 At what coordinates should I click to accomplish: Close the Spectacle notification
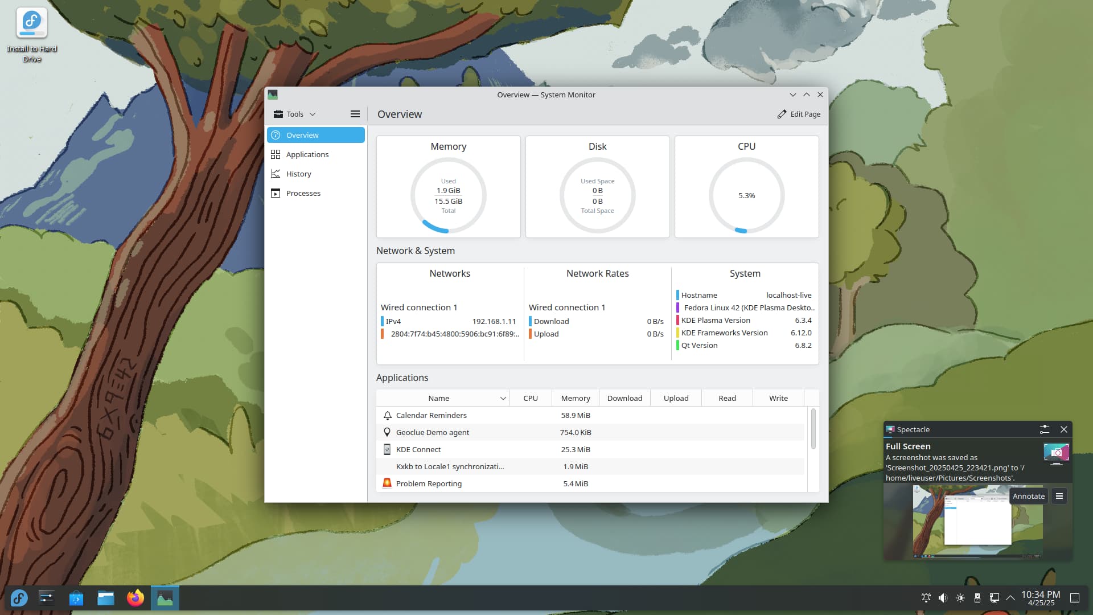click(1063, 429)
